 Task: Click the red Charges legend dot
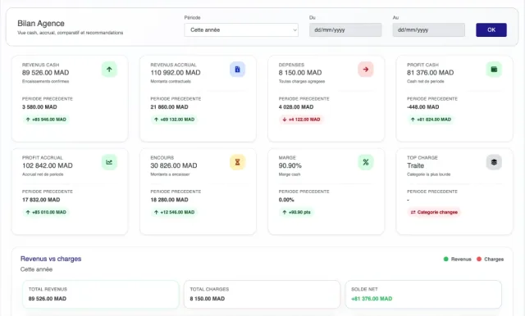pos(479,260)
